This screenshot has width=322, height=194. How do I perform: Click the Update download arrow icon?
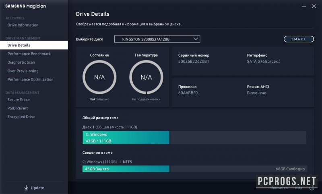click(x=26, y=188)
